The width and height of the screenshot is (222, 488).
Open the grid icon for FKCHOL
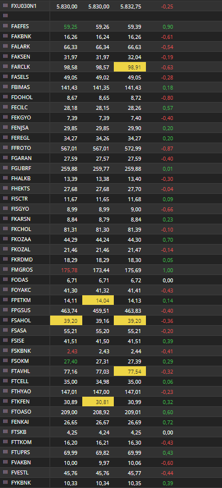pos(5,229)
